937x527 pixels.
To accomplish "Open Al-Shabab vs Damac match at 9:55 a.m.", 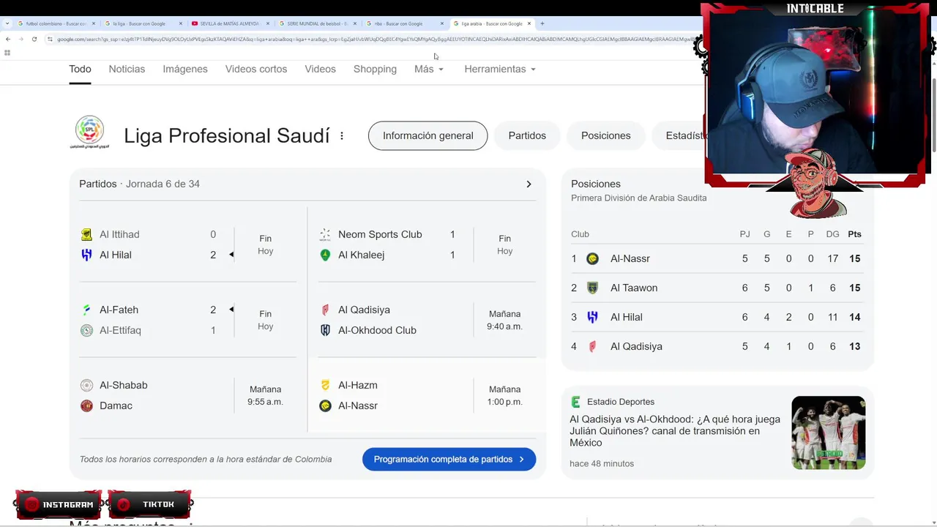I will (x=188, y=395).
